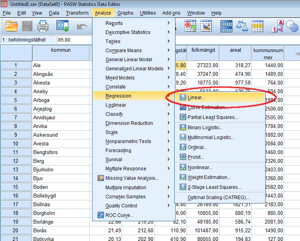This screenshot has height=241, width=300.
Task: Select Curve Estimation in the Regression submenu
Action: (x=208, y=107)
